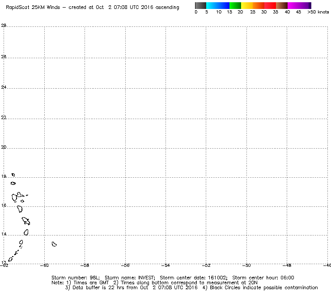331x291 pixels.
Task: Click the longitude label -52
Action: point(206,265)
